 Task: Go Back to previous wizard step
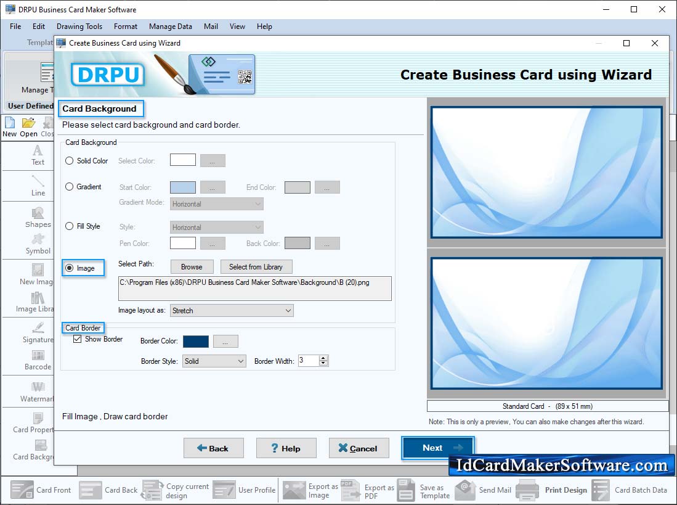(213, 448)
